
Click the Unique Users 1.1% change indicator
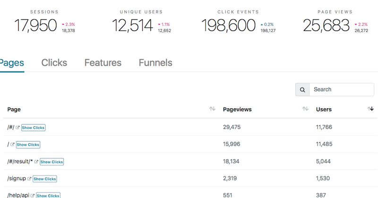164,25
